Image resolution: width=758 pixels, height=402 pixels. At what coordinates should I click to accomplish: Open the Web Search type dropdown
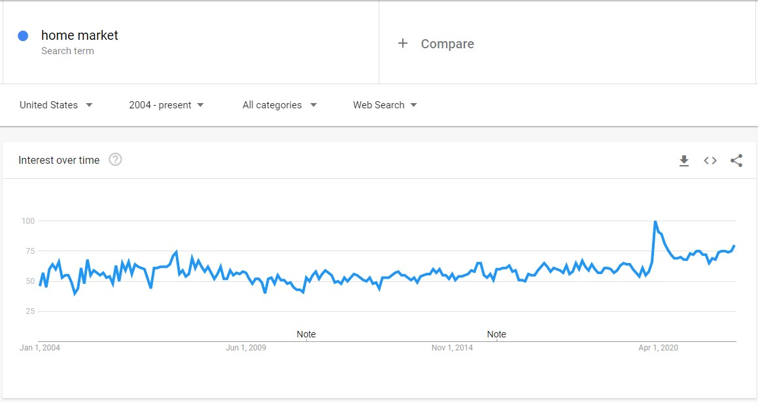tap(385, 105)
